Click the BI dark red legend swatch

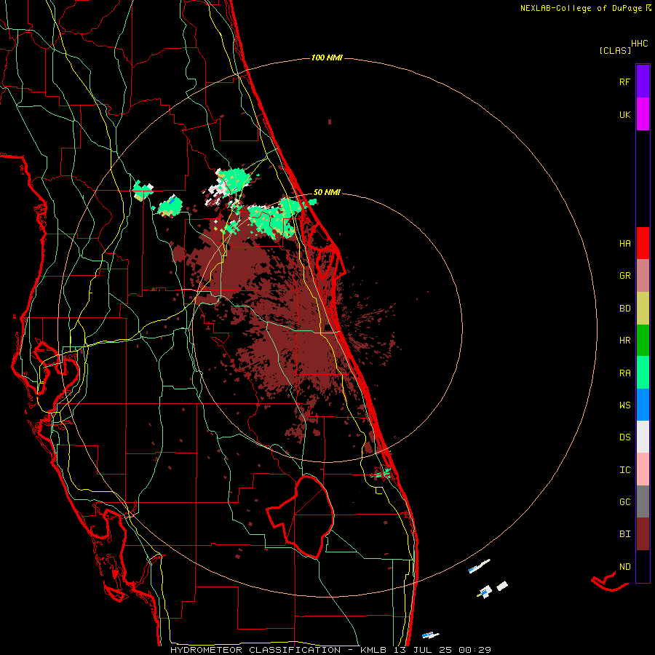coord(643,534)
